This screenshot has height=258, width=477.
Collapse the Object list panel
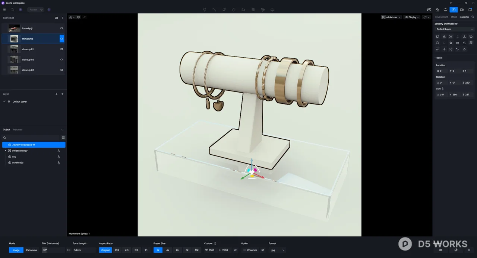click(x=62, y=129)
